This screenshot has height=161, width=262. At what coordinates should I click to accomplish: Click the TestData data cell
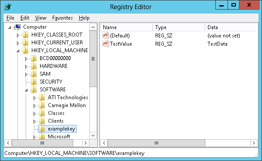point(218,44)
